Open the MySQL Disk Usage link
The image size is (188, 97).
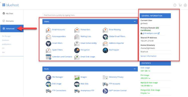click(149, 83)
